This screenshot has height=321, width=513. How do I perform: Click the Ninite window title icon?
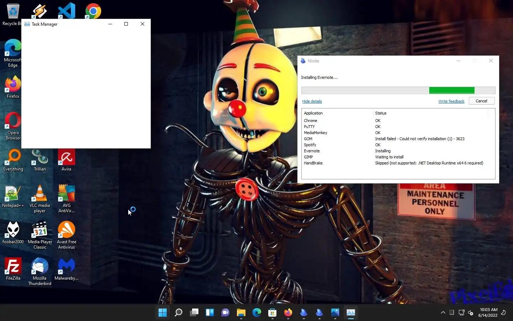[303, 61]
